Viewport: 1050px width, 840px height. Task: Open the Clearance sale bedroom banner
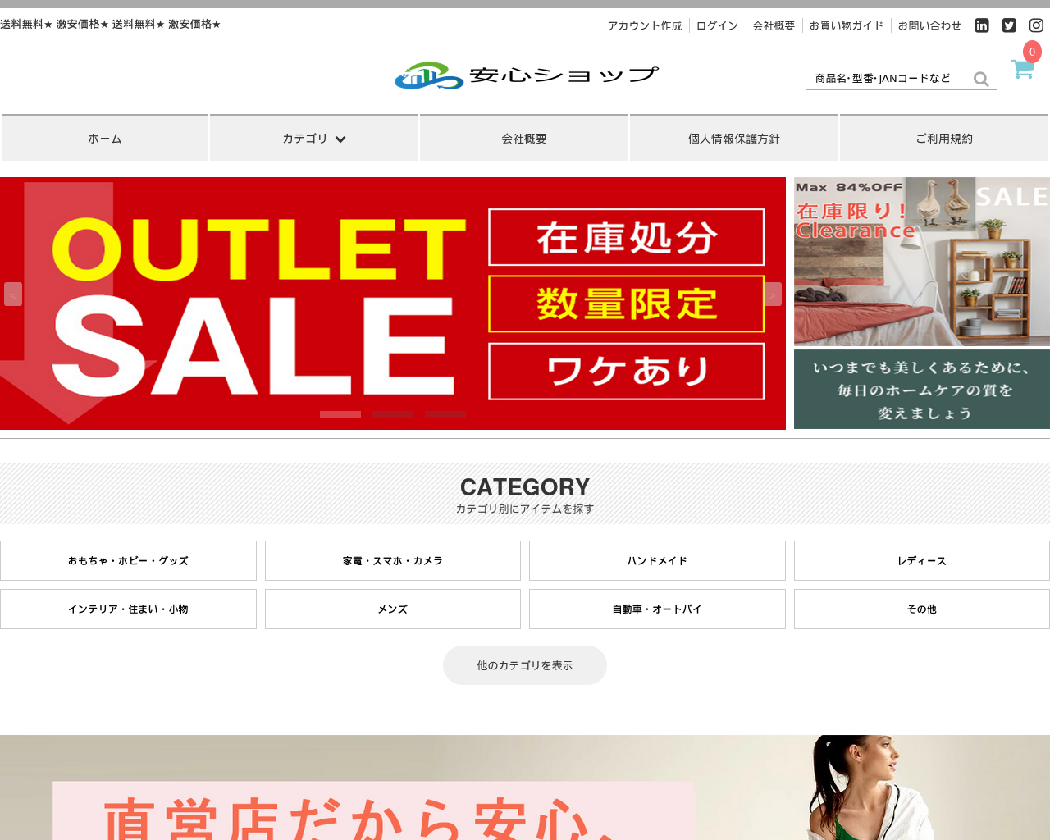[x=922, y=261]
